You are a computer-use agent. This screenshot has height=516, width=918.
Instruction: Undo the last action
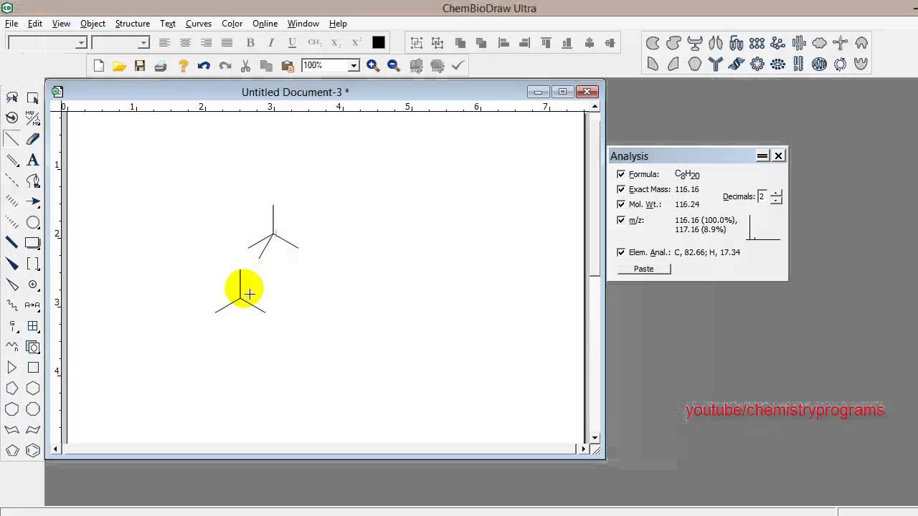pyautogui.click(x=204, y=66)
